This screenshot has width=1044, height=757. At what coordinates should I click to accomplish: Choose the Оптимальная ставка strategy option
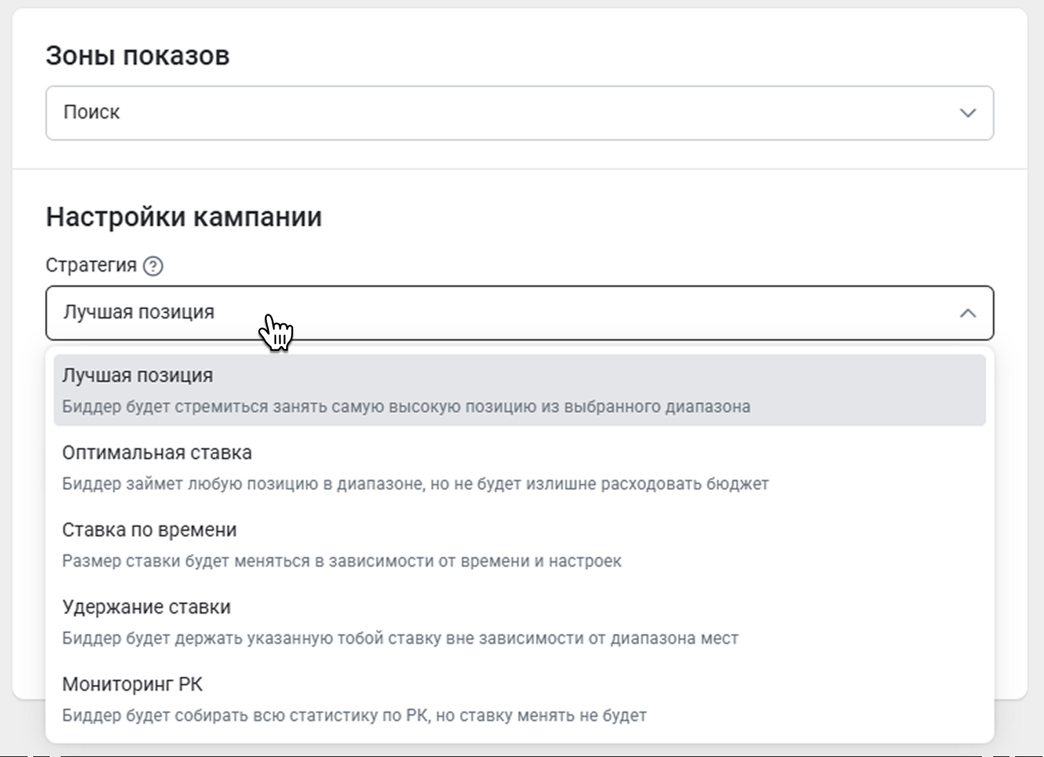(157, 453)
